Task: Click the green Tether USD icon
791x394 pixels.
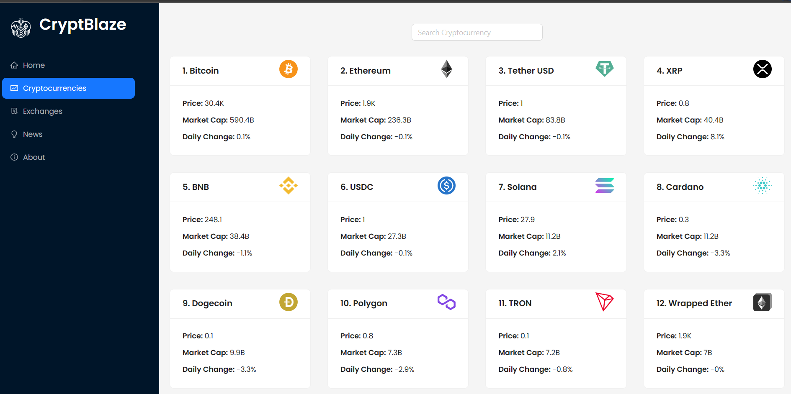Action: (605, 69)
